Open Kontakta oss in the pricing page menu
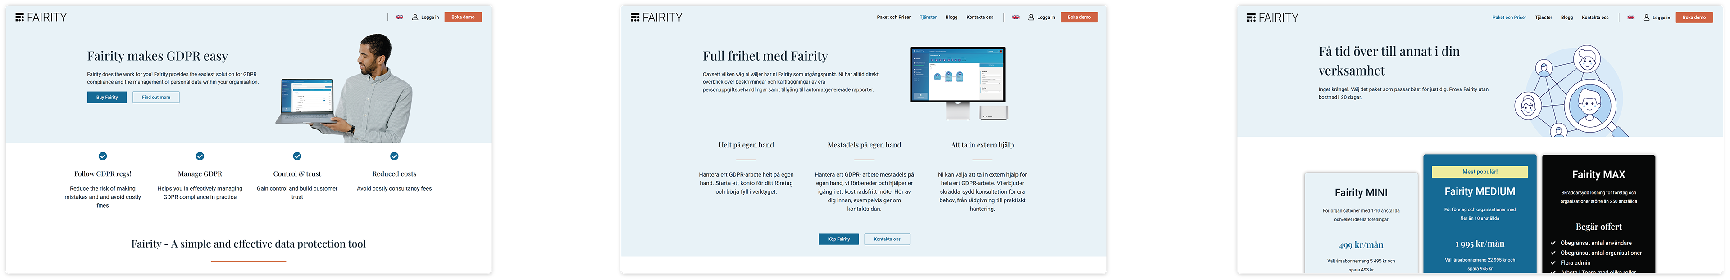 pos(1595,18)
